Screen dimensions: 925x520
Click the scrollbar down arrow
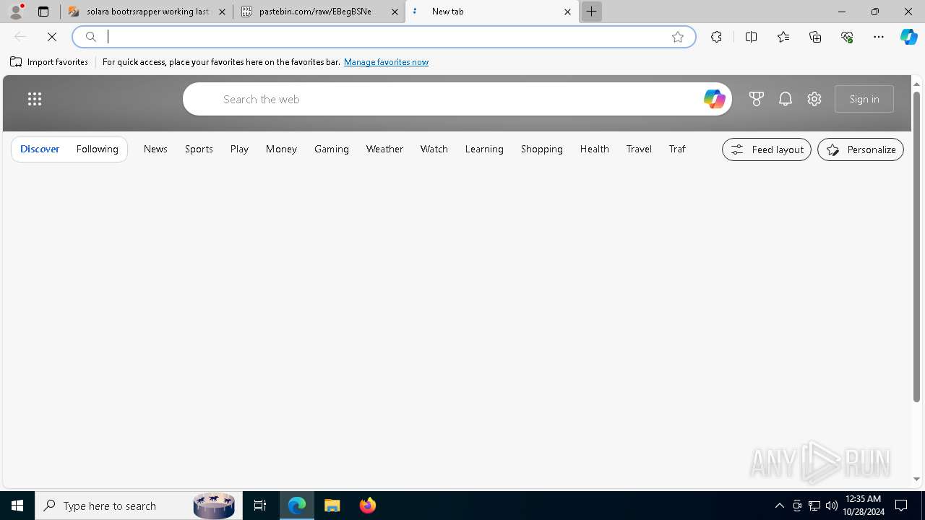point(916,479)
